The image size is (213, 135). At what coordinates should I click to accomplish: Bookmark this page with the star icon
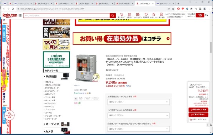(173, 9)
